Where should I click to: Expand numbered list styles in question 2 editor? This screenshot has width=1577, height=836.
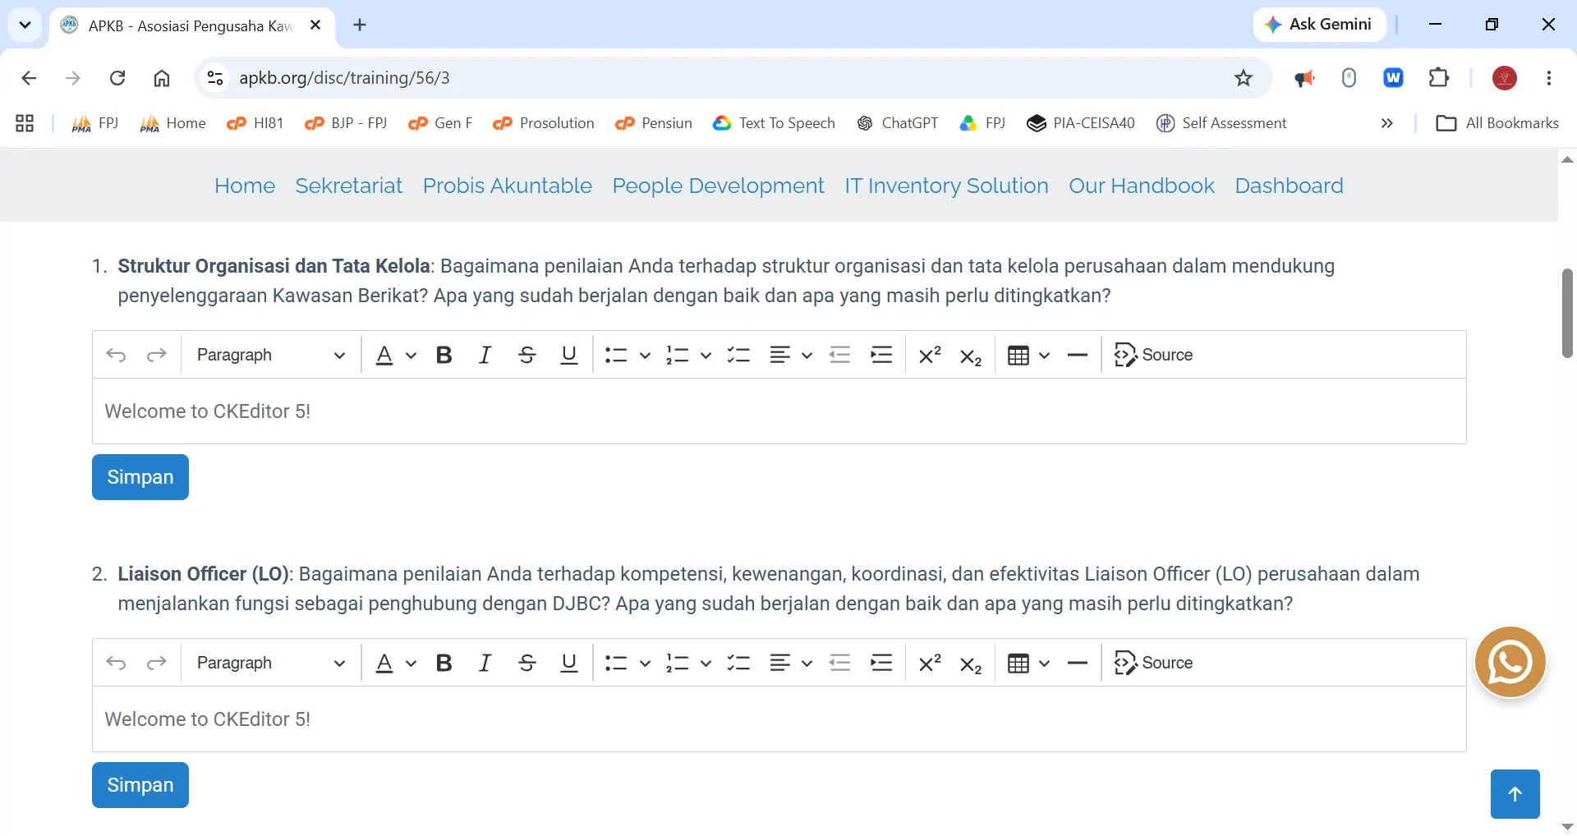[706, 663]
